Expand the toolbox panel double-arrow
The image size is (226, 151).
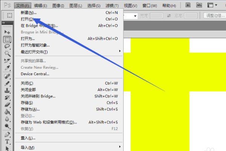(x=4, y=23)
